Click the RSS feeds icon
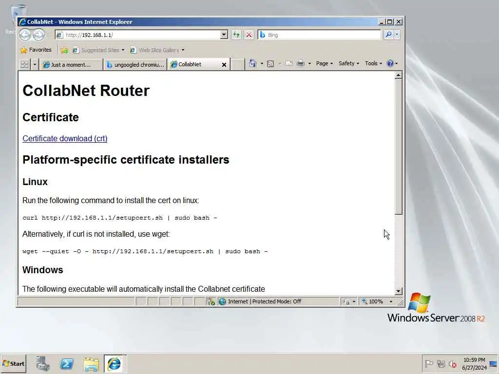499x374 pixels. click(270, 64)
